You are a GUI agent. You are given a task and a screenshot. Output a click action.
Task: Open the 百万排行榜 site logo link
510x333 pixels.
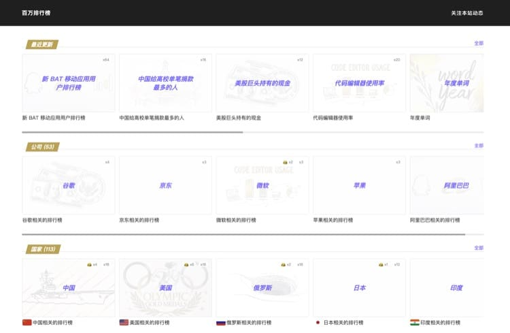tap(36, 13)
